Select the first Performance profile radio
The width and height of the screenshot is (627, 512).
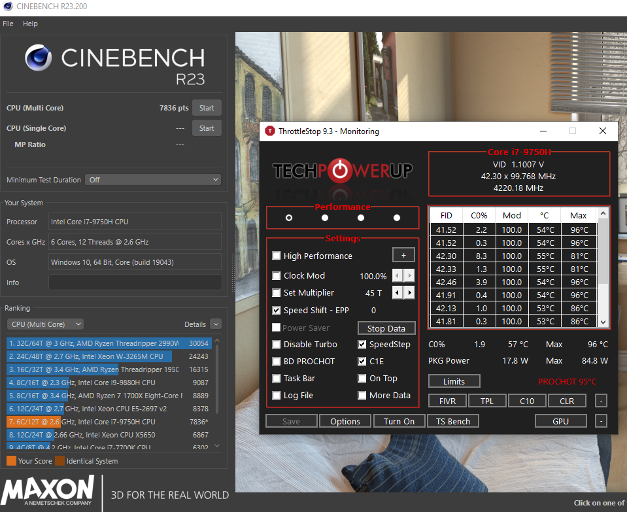(x=289, y=218)
